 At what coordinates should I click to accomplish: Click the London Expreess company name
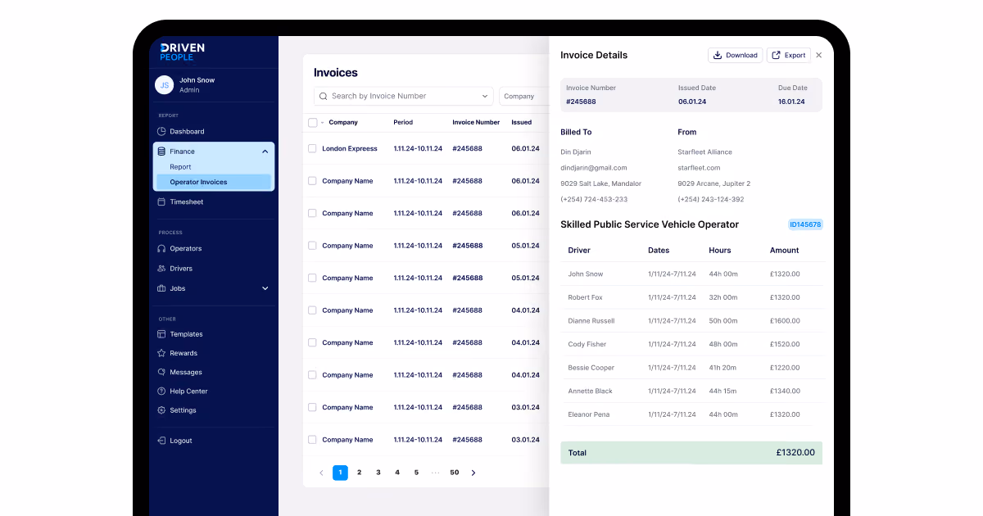pos(350,149)
